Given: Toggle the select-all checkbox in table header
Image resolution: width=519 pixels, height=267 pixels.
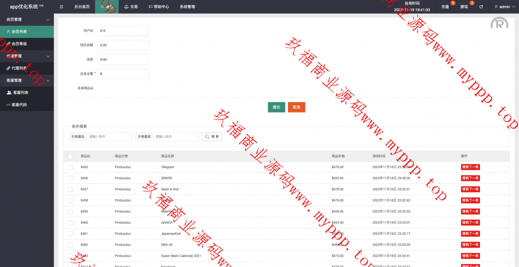Looking at the screenshot, I should click(x=70, y=156).
